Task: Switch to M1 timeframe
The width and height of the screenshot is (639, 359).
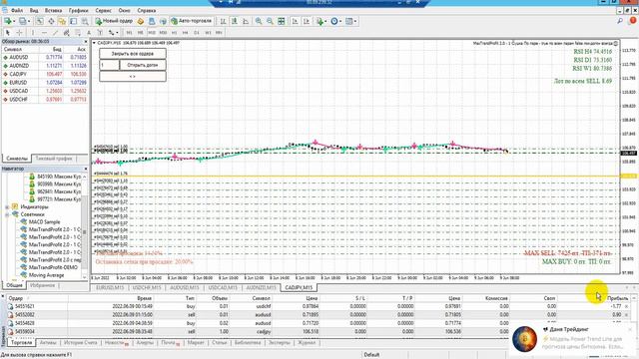Action: click(x=129, y=33)
